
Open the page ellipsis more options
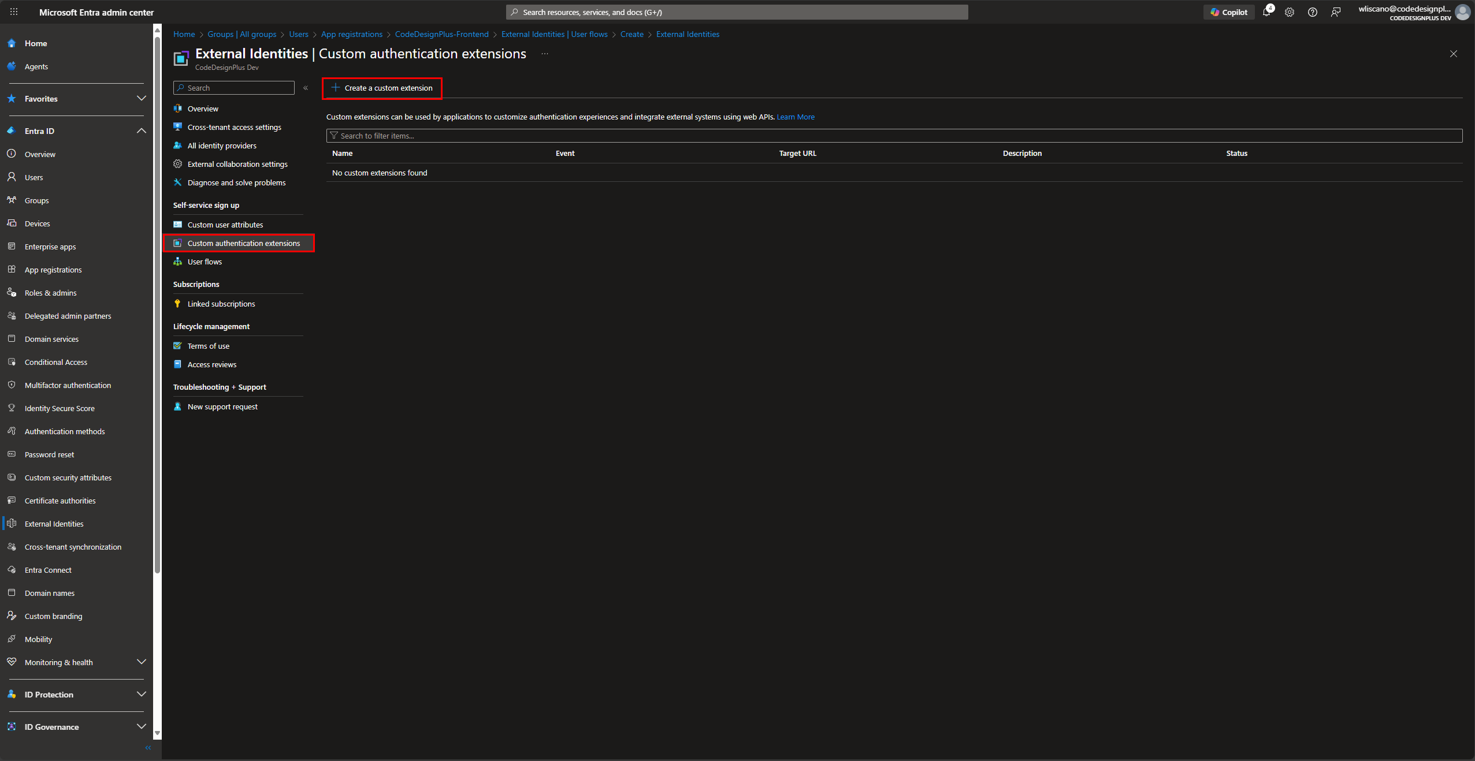click(545, 54)
